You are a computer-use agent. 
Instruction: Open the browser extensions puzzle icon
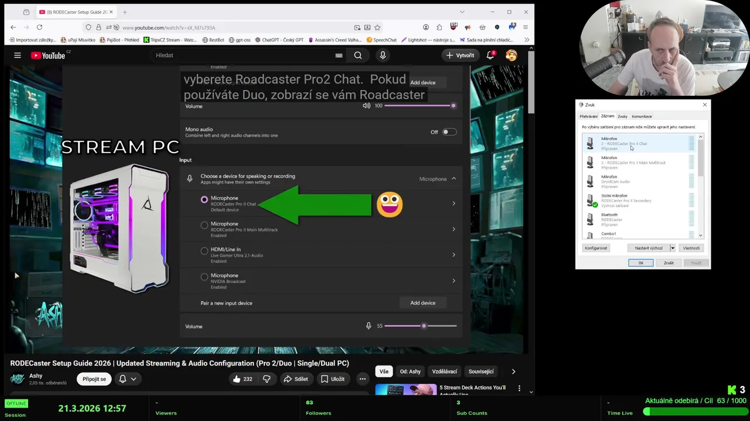point(439,27)
